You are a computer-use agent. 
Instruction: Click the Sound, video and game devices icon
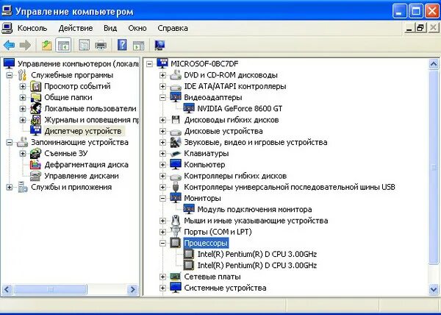tap(176, 142)
